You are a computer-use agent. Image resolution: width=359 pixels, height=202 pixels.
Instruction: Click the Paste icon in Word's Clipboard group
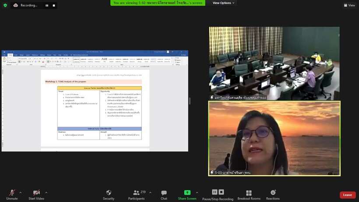[4, 60]
